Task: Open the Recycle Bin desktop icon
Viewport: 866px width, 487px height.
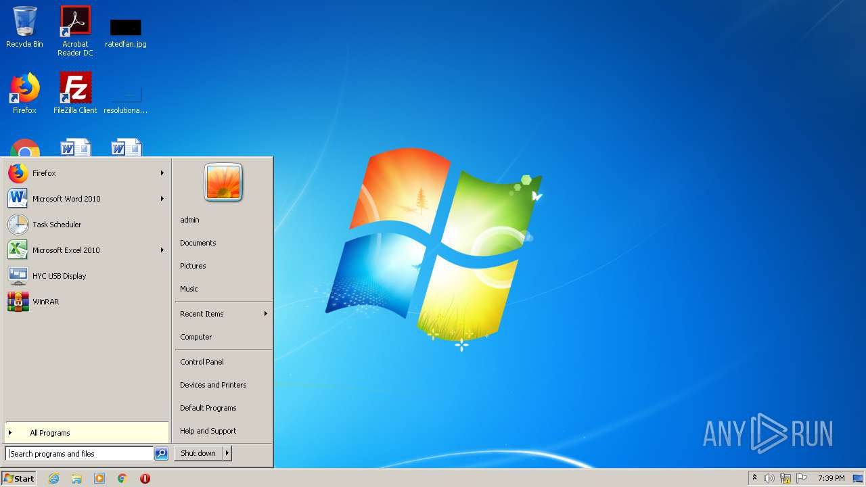Action: tap(24, 28)
